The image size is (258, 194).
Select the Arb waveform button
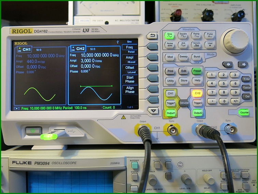(x=183, y=45)
